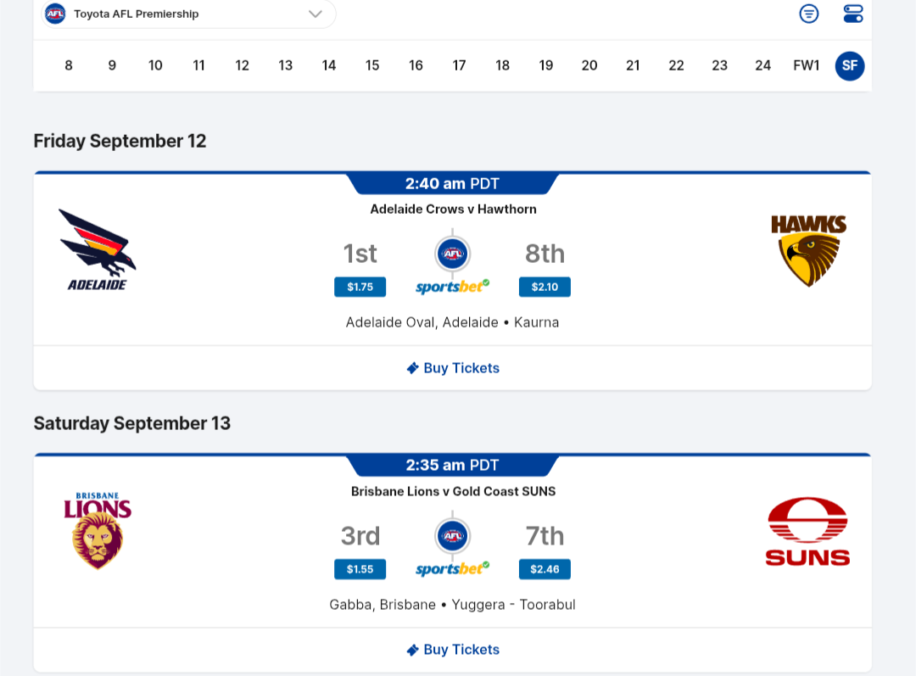The height and width of the screenshot is (676, 916).
Task: Buy Tickets for Adelaide Crows v Hawthorn
Action: click(x=453, y=368)
